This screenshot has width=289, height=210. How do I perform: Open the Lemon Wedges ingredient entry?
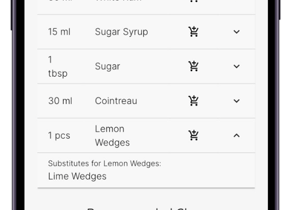pyautogui.click(x=112, y=135)
